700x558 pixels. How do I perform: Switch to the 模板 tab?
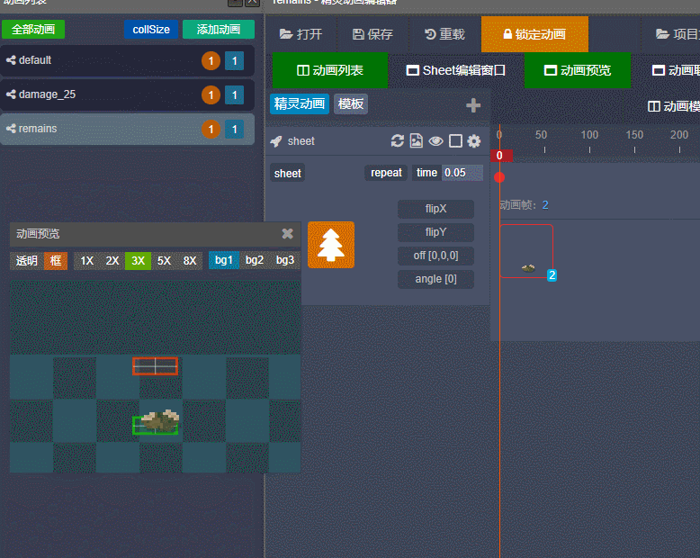coord(350,104)
